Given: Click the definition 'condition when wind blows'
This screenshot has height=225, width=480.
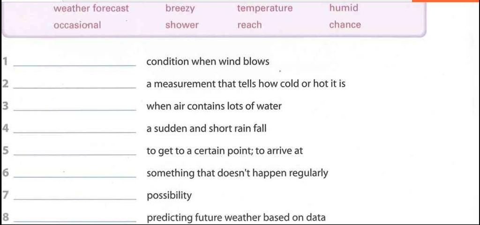Looking at the screenshot, I should 208,61.
